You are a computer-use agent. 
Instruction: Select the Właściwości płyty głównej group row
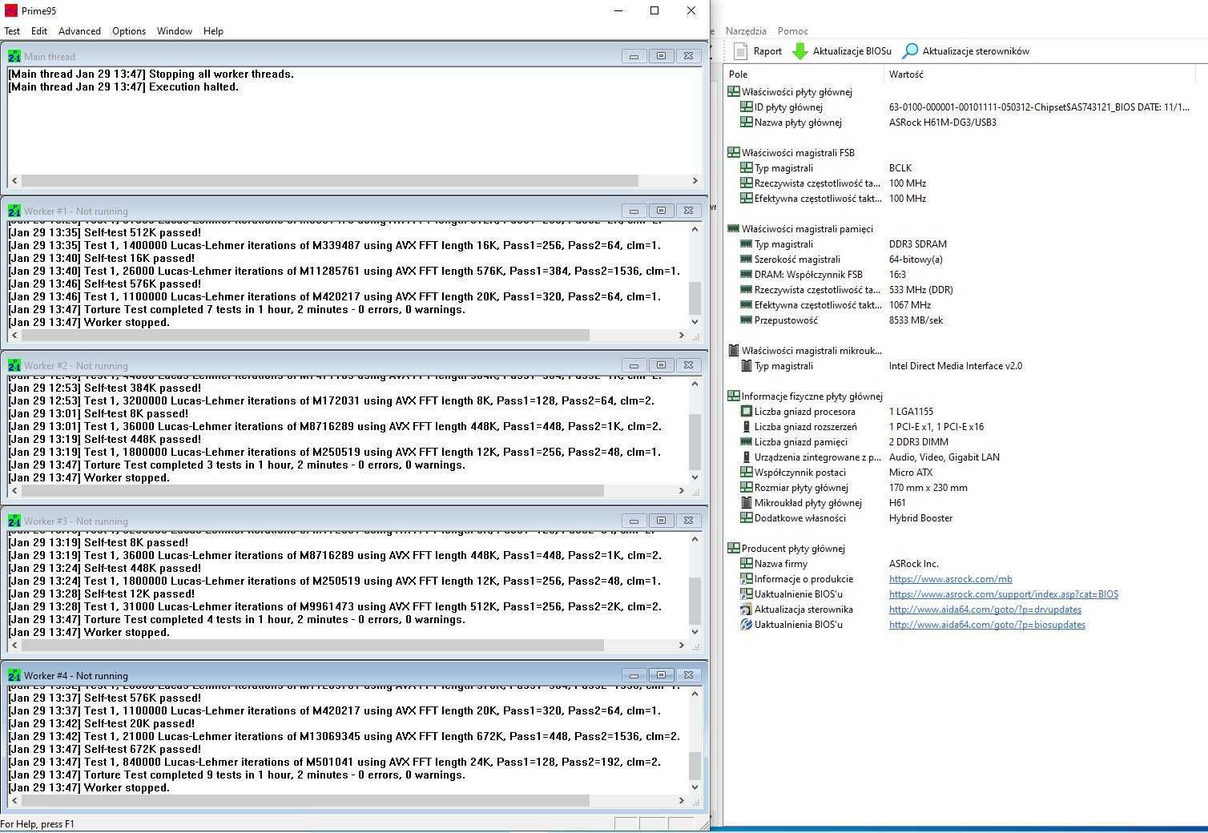(796, 92)
